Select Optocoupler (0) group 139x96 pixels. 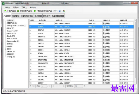coord(13,41)
